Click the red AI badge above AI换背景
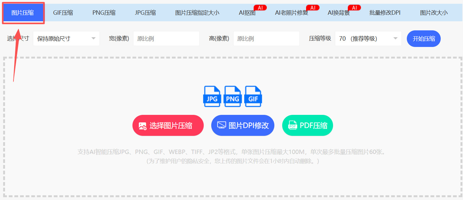Image resolution: width=463 pixels, height=200 pixels. [x=354, y=8]
